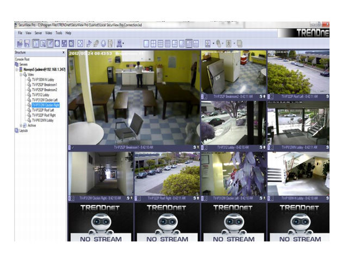Select Navsys5 [admin@192.168.1.247] server entry
This screenshot has height=261, width=348.
45,70
